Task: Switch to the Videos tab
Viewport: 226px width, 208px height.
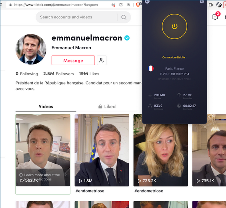Action: (46, 106)
